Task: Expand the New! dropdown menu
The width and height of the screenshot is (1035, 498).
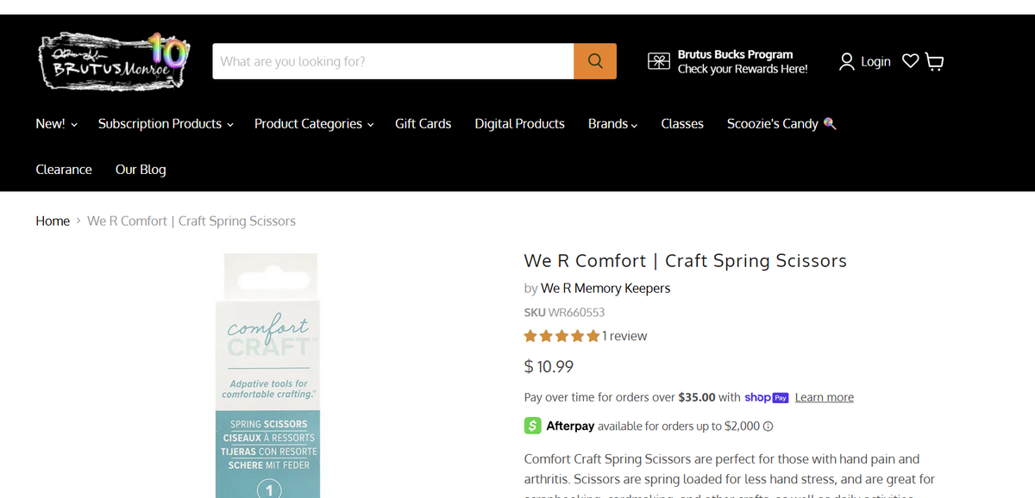Action: coord(56,124)
